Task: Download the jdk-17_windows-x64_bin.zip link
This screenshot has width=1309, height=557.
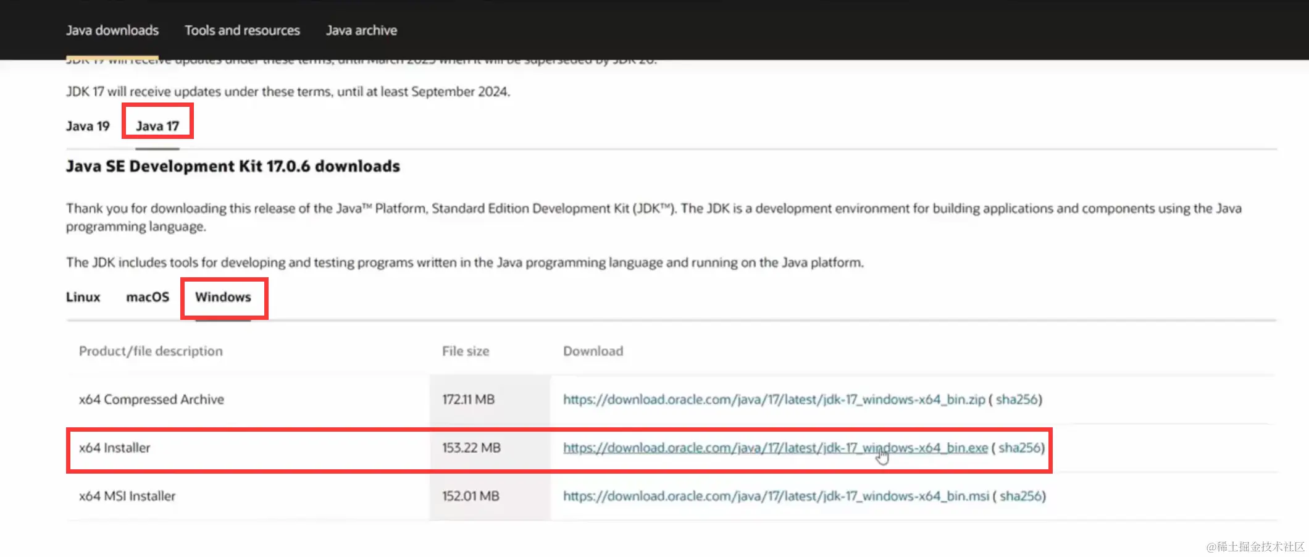Action: 774,400
